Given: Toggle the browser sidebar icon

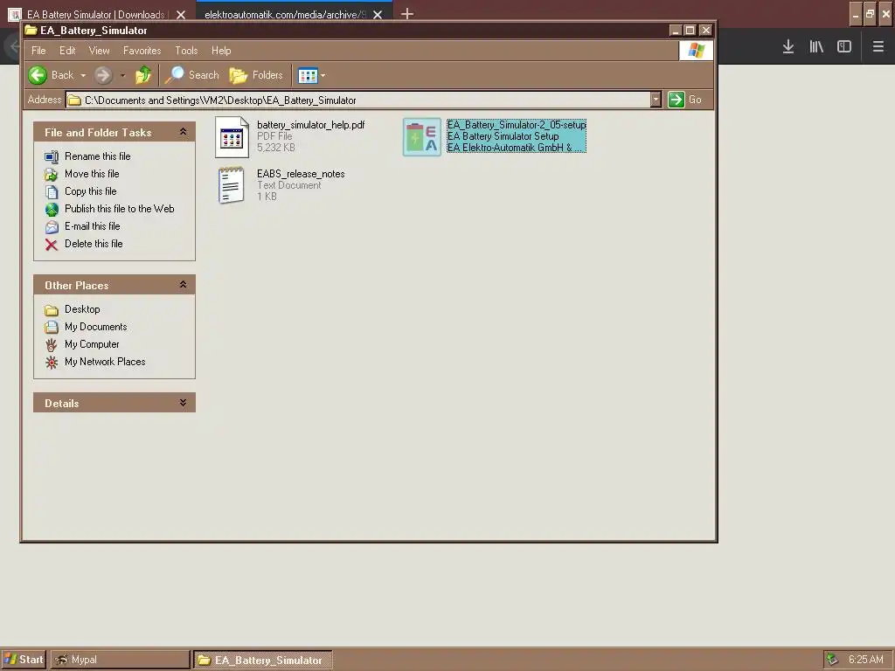Looking at the screenshot, I should 844,47.
